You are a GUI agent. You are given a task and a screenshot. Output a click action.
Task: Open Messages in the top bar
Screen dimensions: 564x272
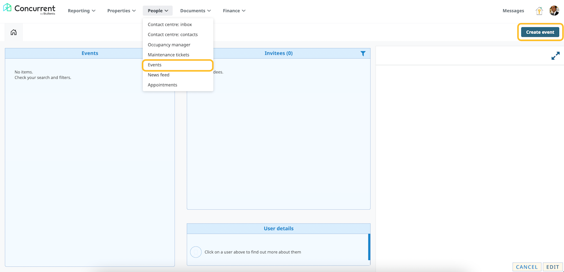click(x=513, y=11)
